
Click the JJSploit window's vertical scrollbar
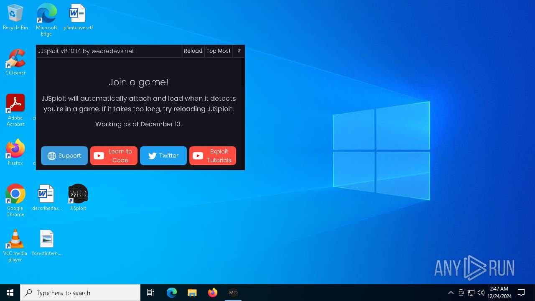click(x=242, y=113)
